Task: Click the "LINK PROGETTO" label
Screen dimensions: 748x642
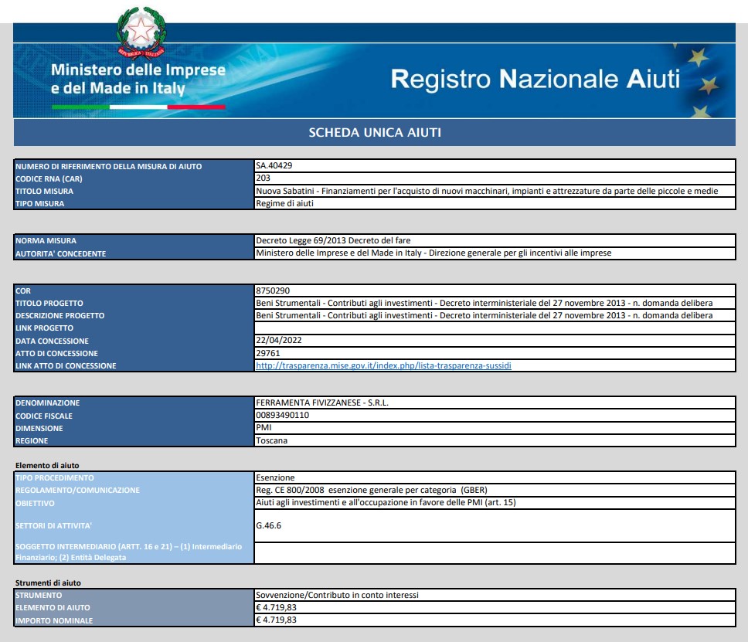Action: (x=44, y=328)
